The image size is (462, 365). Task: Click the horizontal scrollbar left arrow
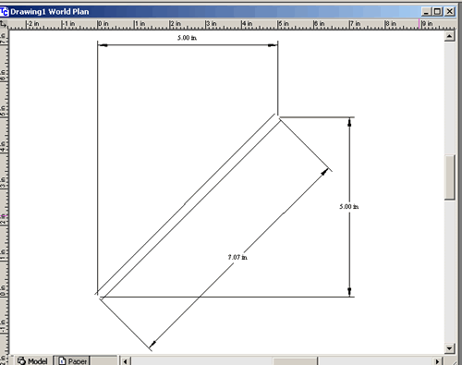[125, 361]
